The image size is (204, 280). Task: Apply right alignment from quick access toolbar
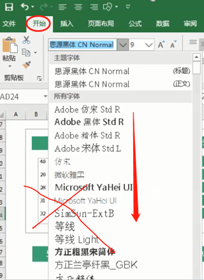(94, 7)
